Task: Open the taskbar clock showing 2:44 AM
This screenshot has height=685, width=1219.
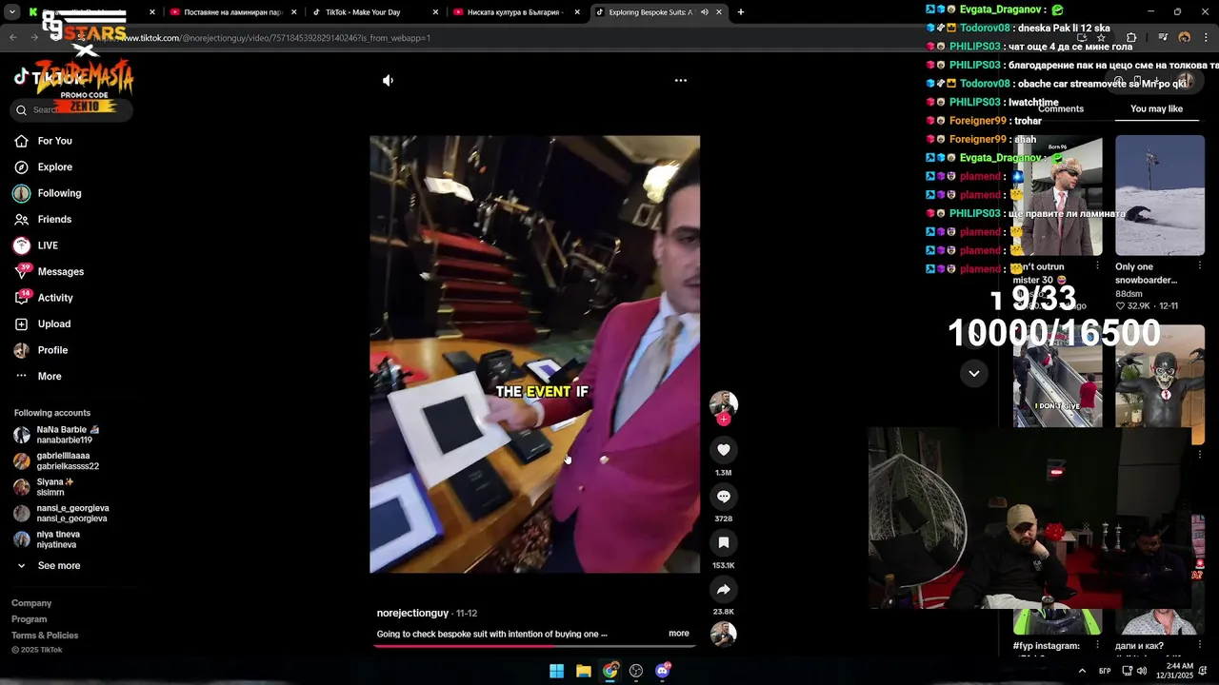Action: click(1175, 671)
